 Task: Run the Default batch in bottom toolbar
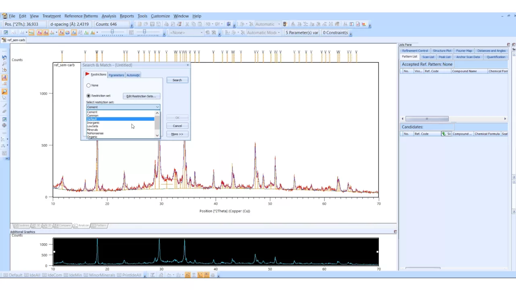tap(13, 275)
